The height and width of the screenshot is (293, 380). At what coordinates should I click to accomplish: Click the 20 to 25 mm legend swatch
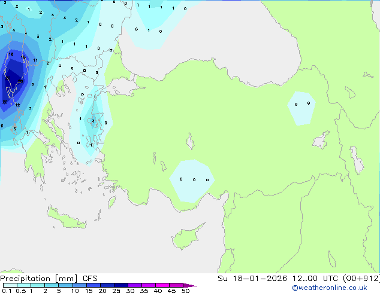[x=107, y=285]
